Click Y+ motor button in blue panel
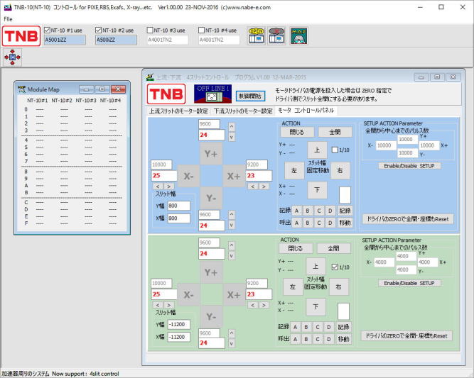This screenshot has width=474, height=378. pos(211,154)
